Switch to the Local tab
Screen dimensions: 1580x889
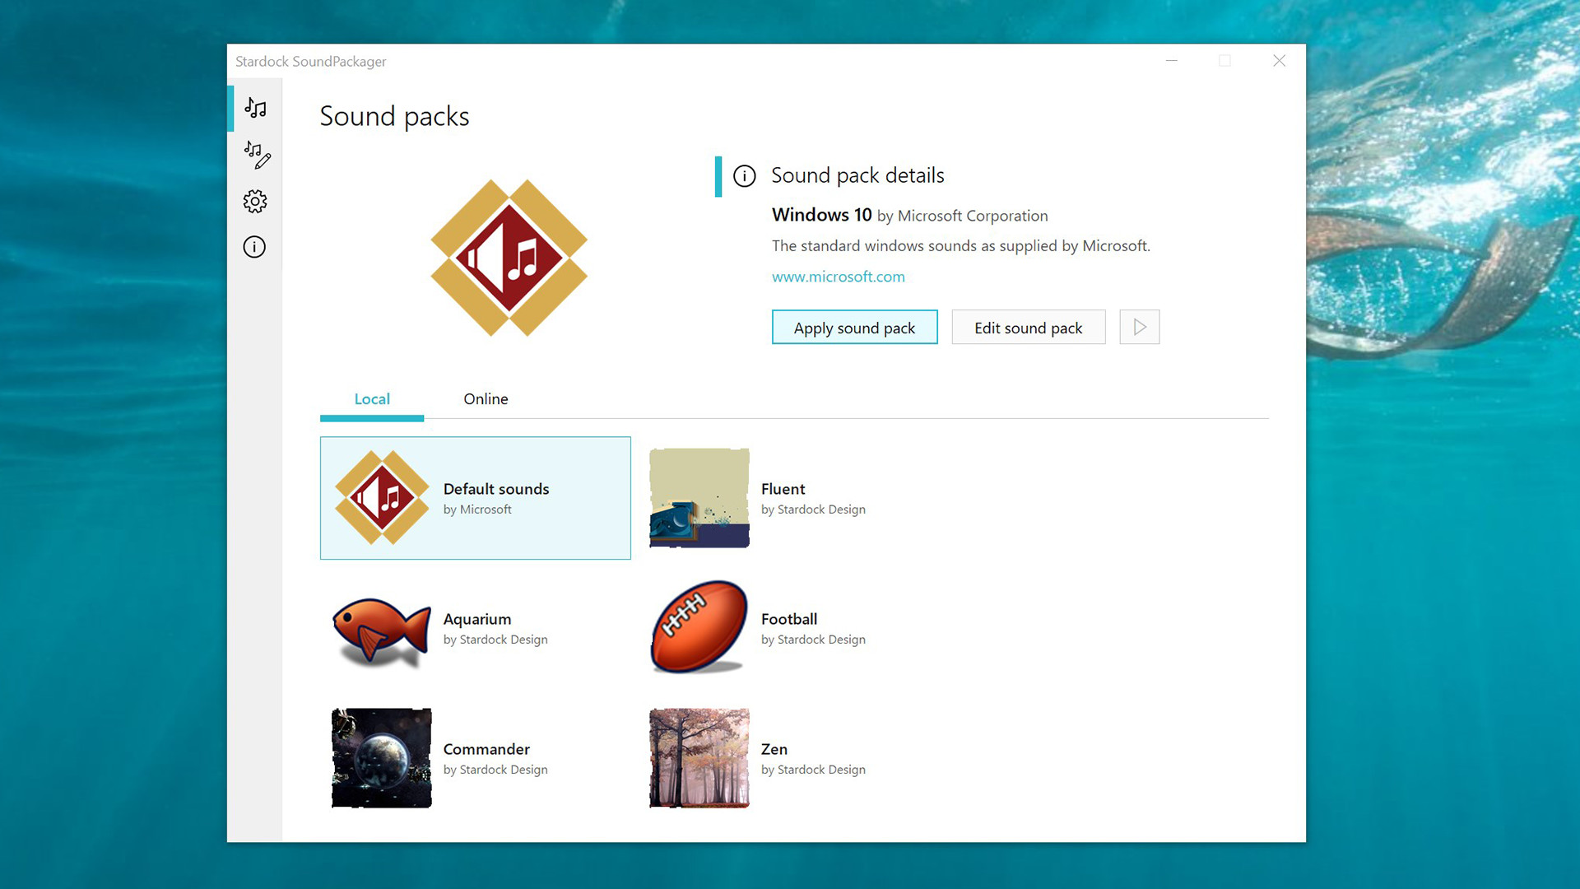pos(372,398)
